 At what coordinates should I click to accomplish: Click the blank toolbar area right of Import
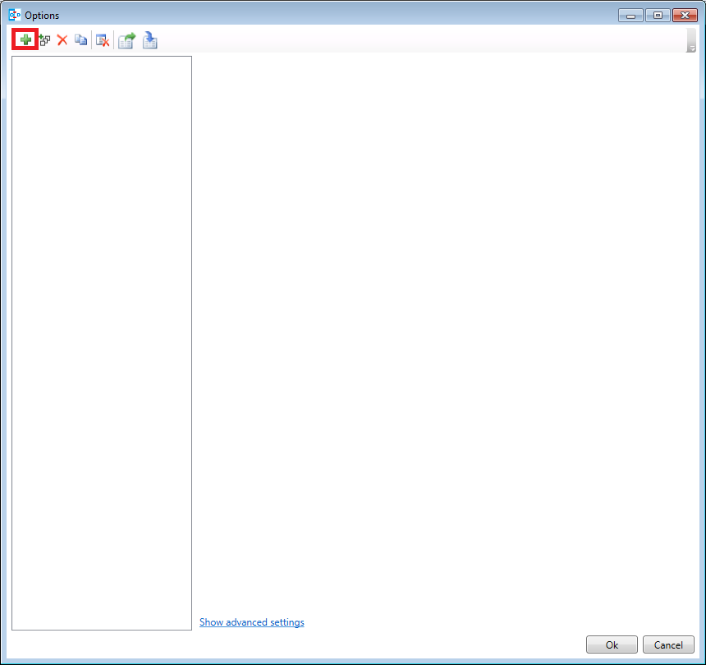(x=410, y=39)
